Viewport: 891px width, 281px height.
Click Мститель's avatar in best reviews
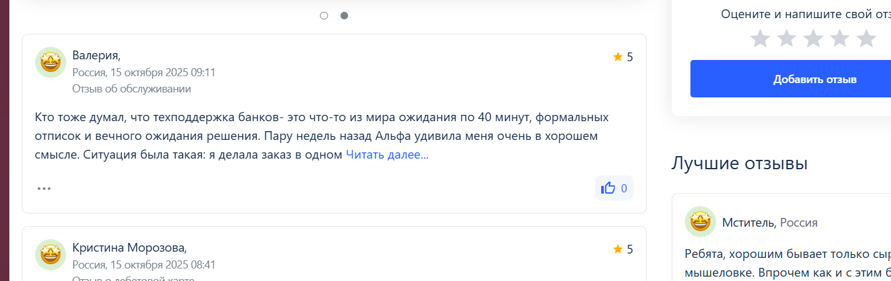(700, 222)
